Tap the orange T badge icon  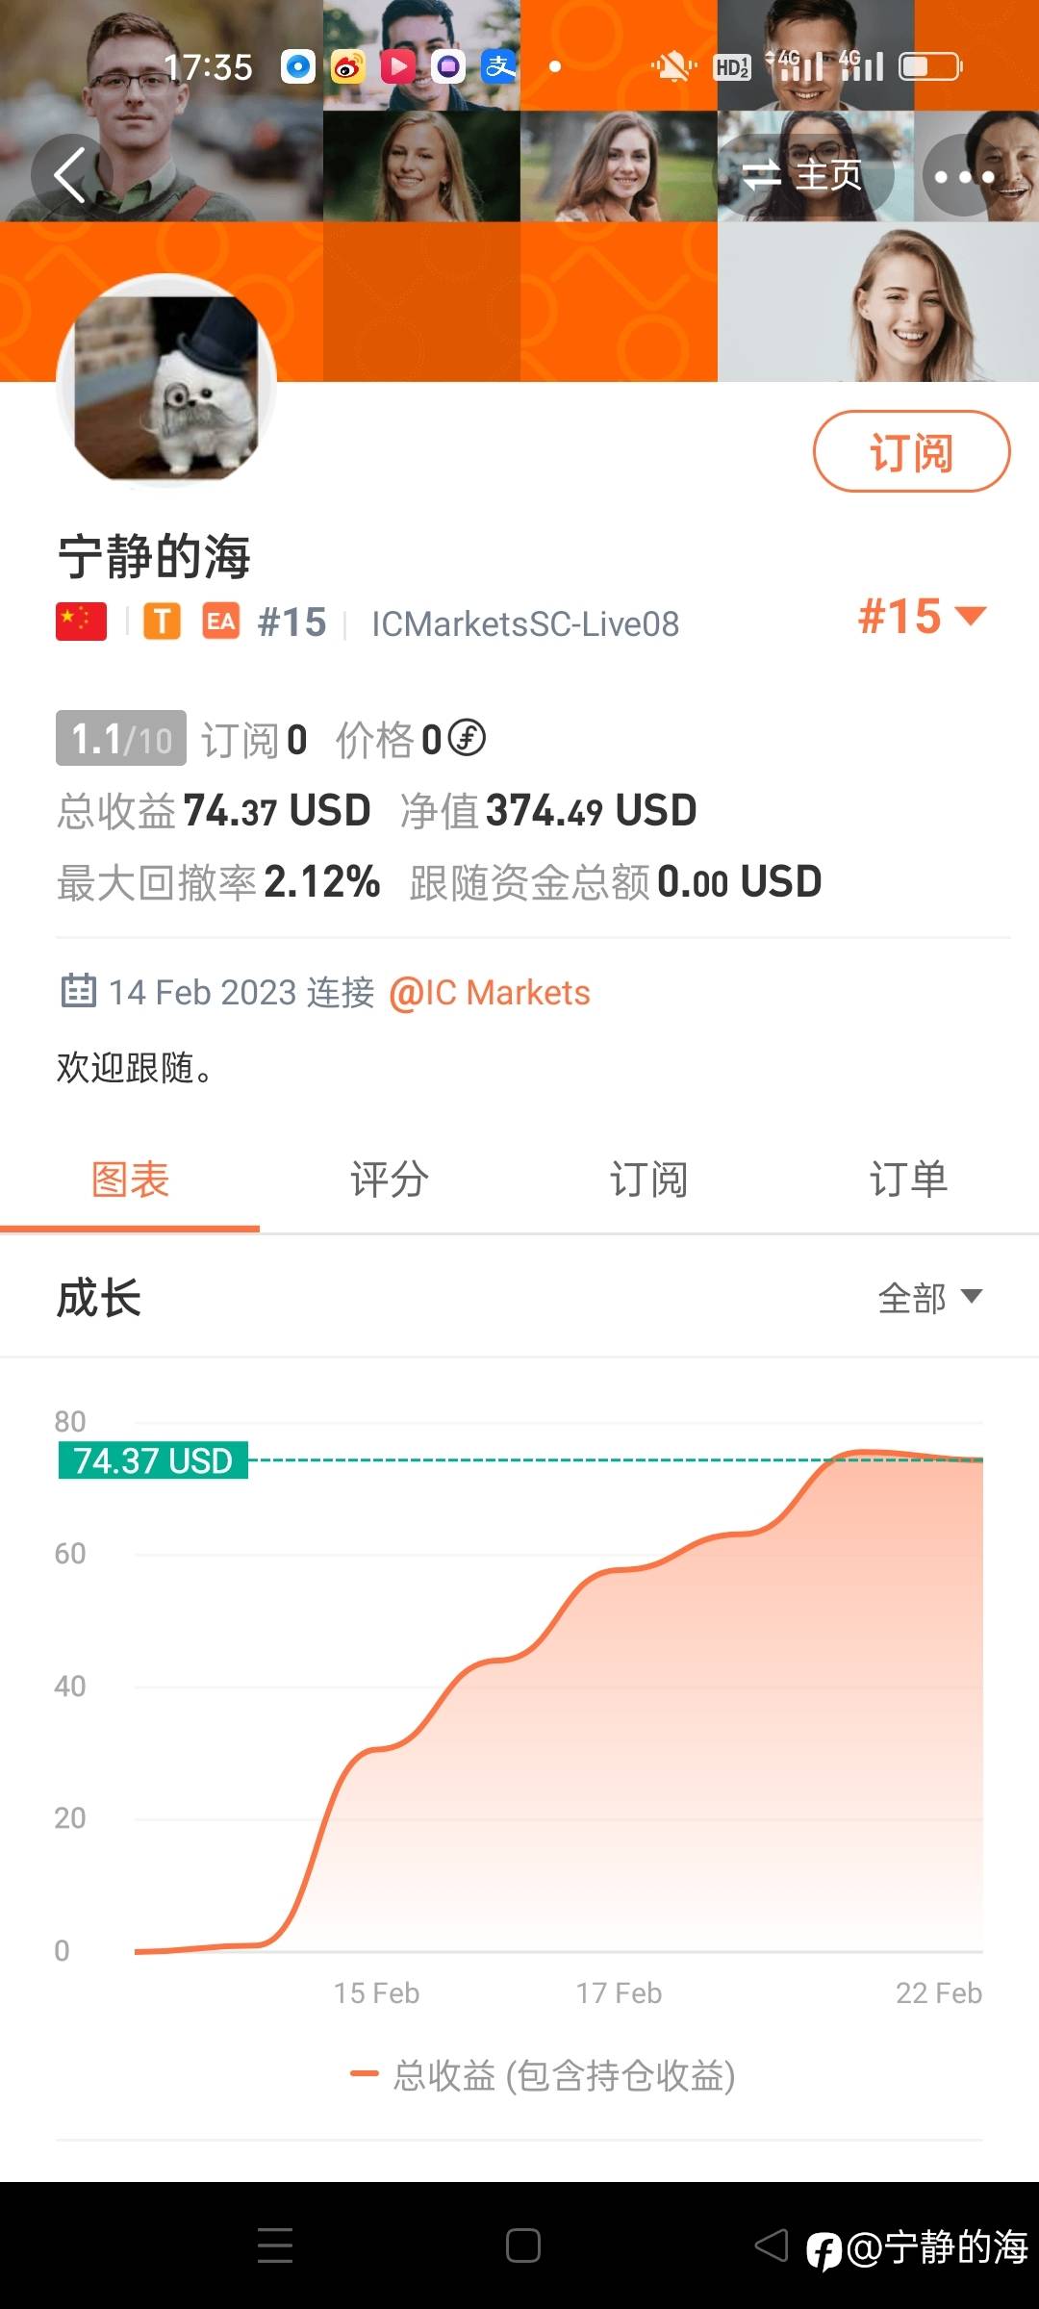coord(163,622)
